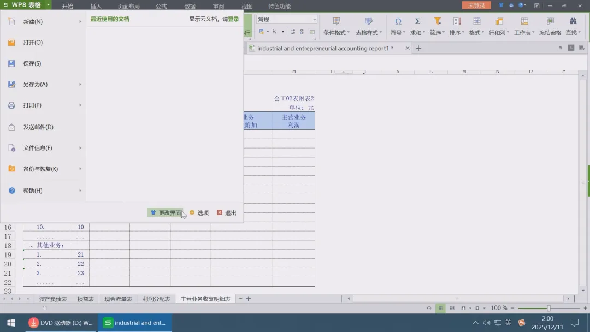The image size is (590, 332).
Task: Click the zoom slider handle in status bar
Action: 548,309
